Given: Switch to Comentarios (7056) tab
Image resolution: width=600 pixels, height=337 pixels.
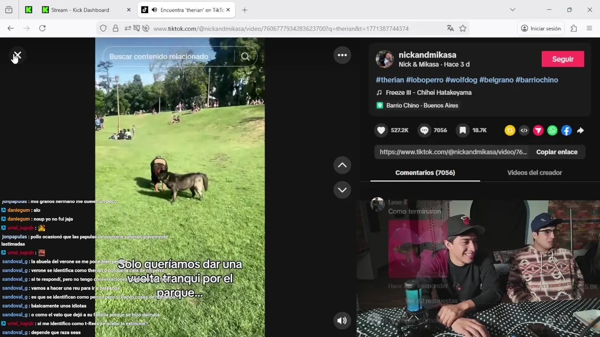Looking at the screenshot, I should pos(425,173).
